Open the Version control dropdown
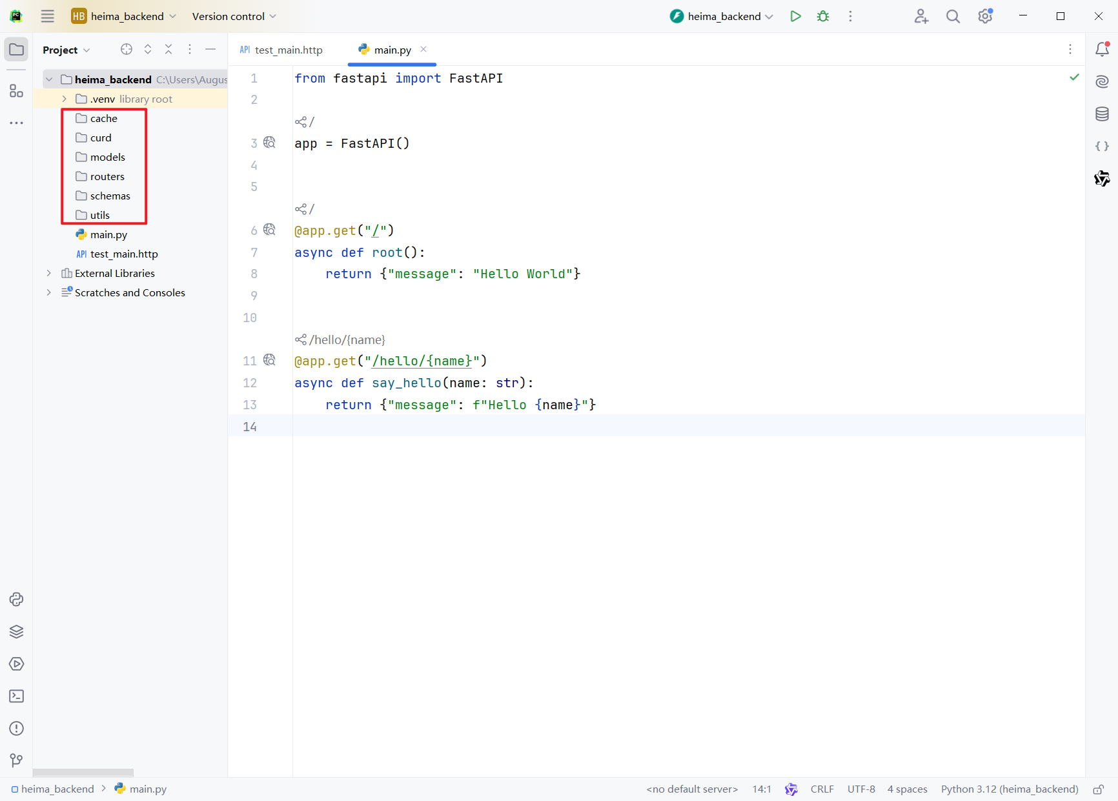Viewport: 1118px width, 801px height. click(x=234, y=16)
